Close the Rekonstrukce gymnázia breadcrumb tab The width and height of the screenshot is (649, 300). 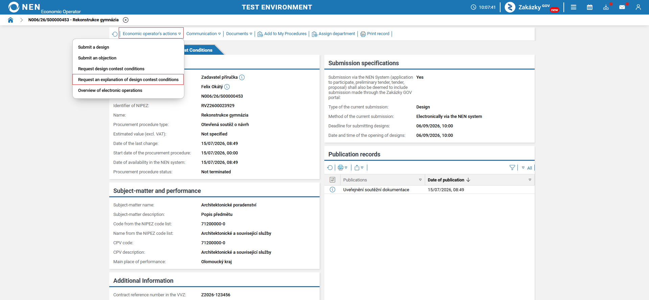pos(125,20)
